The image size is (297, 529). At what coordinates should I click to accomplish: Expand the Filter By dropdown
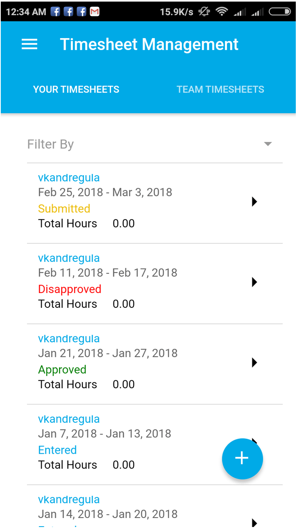pos(268,144)
